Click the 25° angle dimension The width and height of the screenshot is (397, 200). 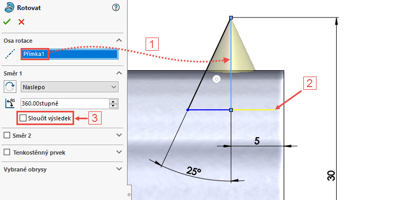194,171
